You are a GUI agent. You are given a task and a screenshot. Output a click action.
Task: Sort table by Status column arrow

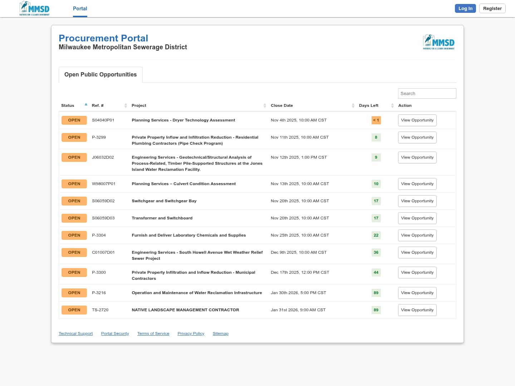[x=86, y=105]
